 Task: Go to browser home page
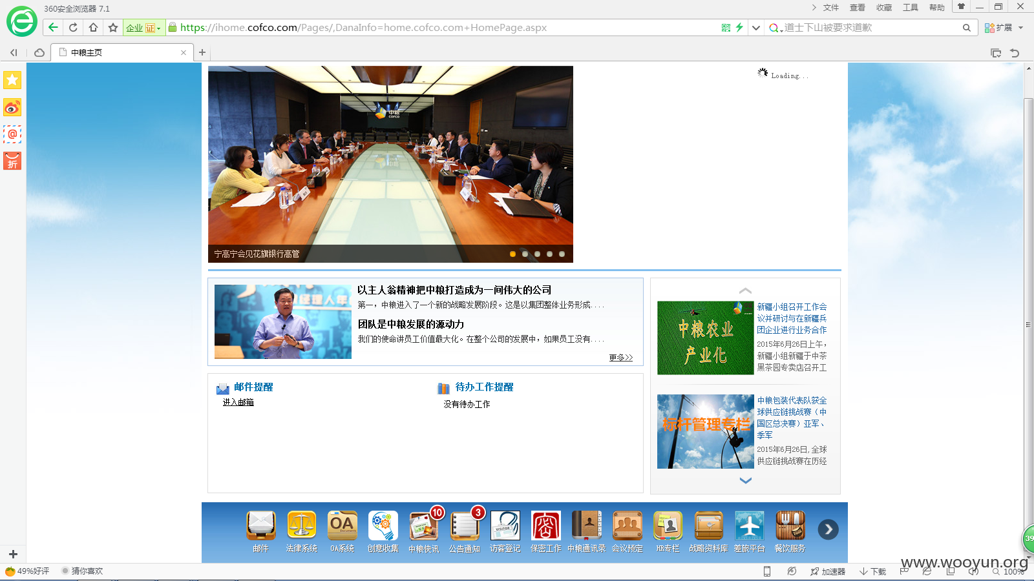(x=93, y=27)
